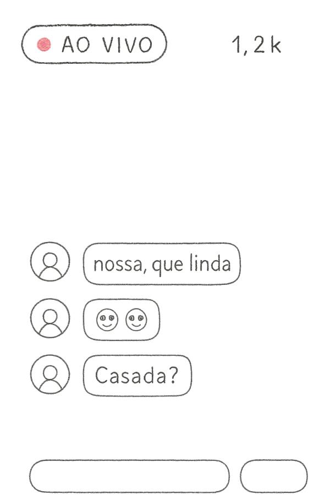
Task: Open profile avatar beside the emoji comment
Action: pyautogui.click(x=50, y=318)
